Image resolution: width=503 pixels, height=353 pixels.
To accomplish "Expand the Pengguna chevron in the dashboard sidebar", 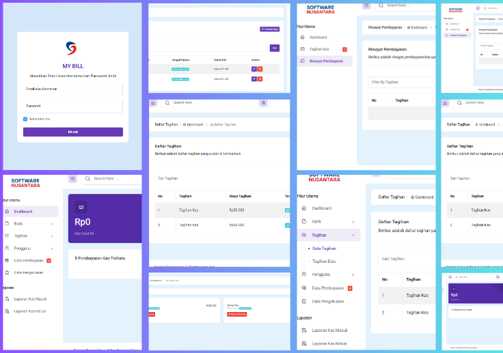I will (x=51, y=249).
